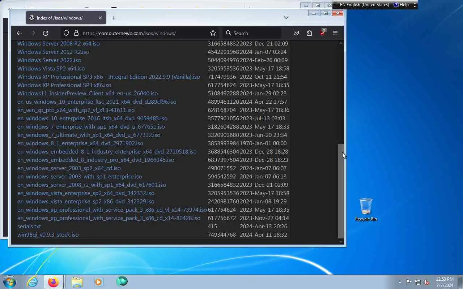Viewport: 463px width, 289px height.
Task: Open the green round taskbar app
Action: (x=122, y=282)
